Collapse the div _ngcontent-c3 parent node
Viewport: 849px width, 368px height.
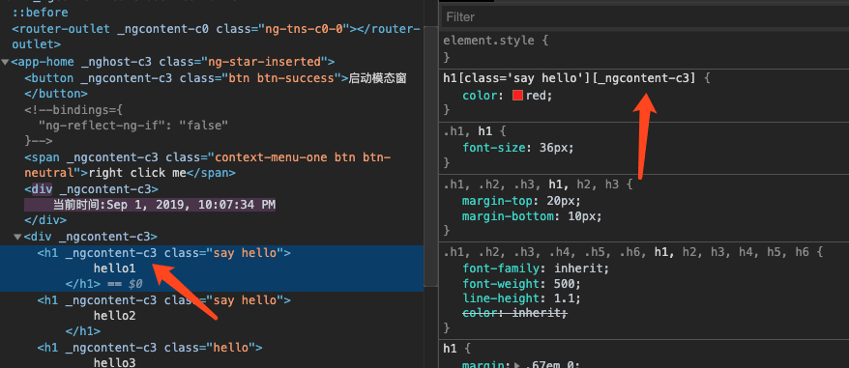[17, 237]
